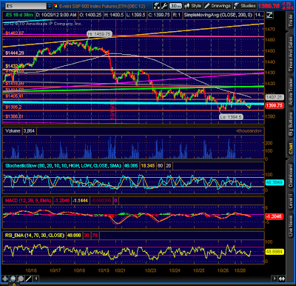Select the crosshair pan tool at the bottom left
296x286 pixels.
pyautogui.click(x=5, y=279)
